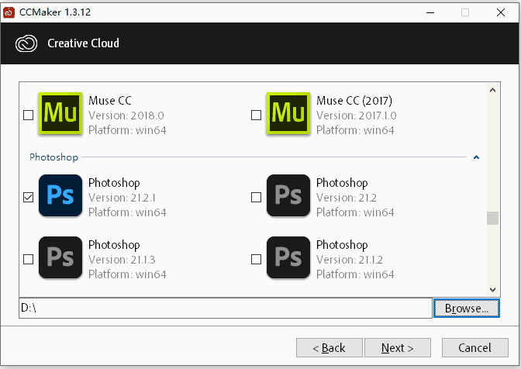This screenshot has height=369, width=521.
Task: Click the scrollbar up arrow
Action: pyautogui.click(x=493, y=90)
